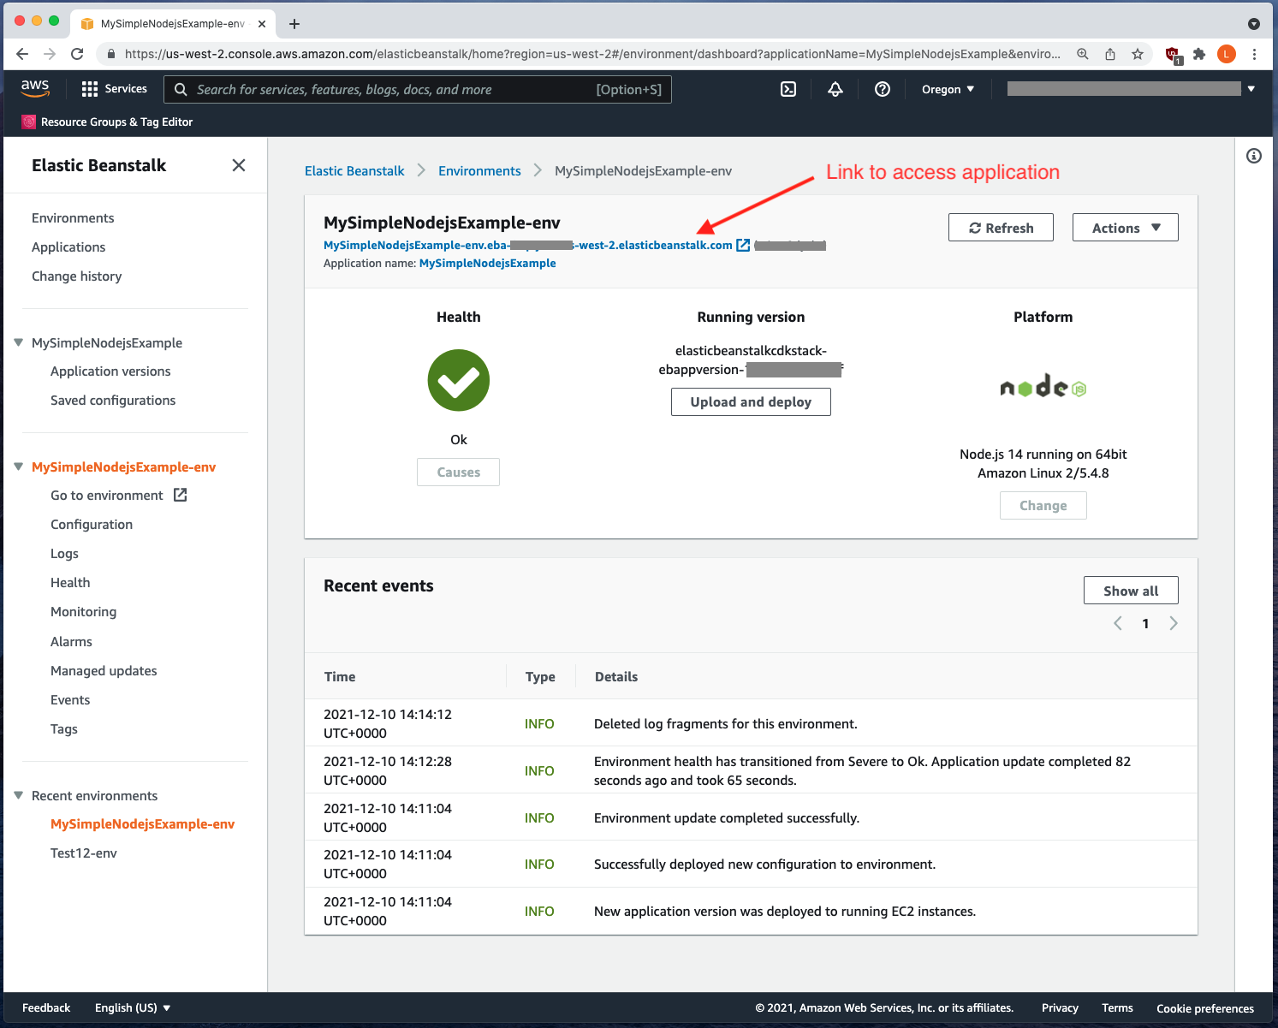Open the info panel icon
This screenshot has height=1028, width=1278.
click(1254, 156)
